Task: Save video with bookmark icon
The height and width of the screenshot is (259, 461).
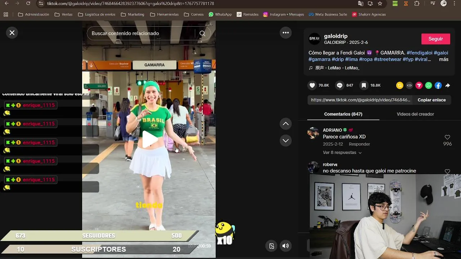Action: pyautogui.click(x=364, y=85)
